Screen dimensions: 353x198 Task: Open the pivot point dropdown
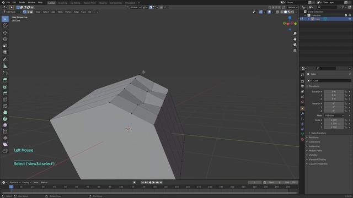click(x=145, y=7)
